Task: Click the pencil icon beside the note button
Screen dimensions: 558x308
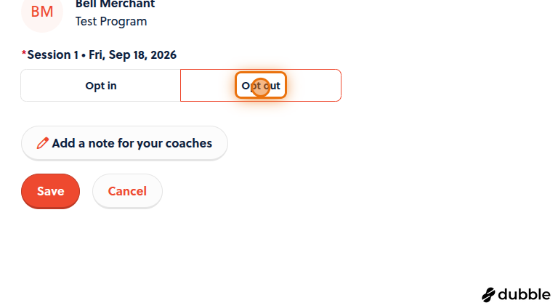Action: click(x=42, y=143)
